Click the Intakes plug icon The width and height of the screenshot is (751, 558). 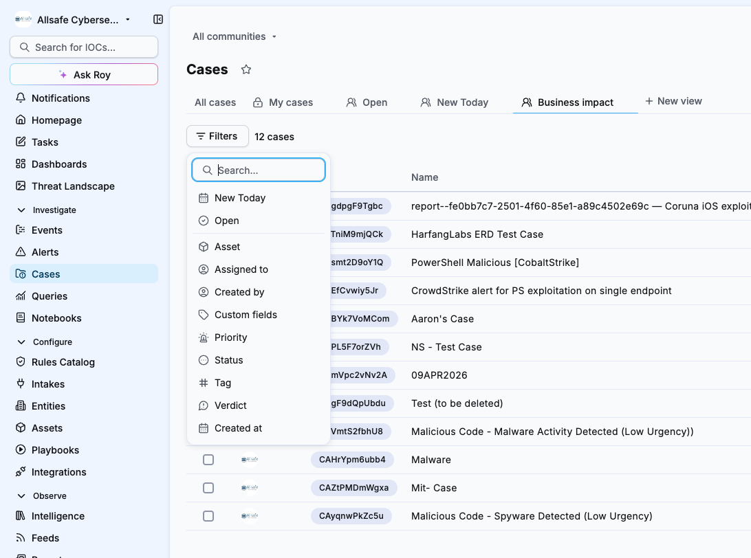coord(21,384)
